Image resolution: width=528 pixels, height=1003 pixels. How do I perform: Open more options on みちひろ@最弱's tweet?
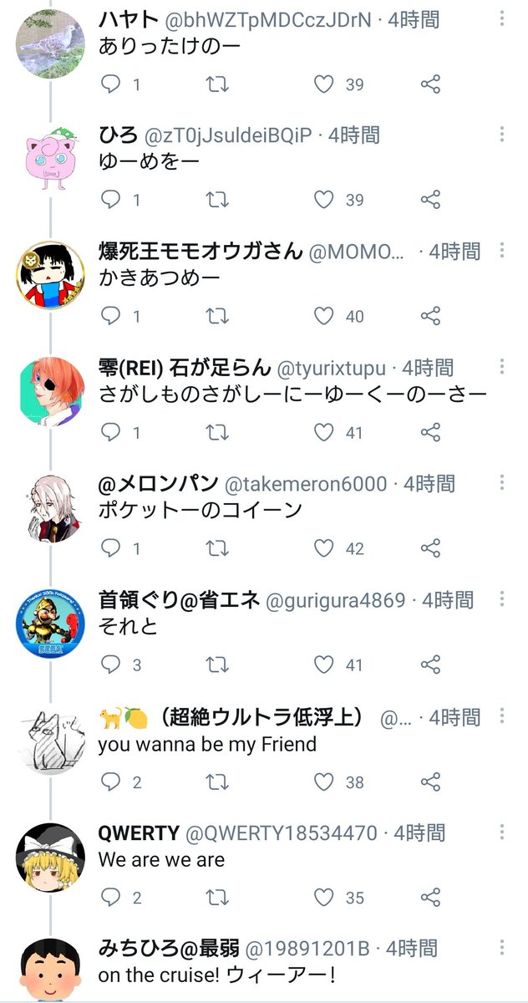(x=501, y=948)
